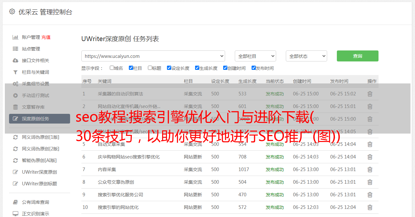Click the filter icon for 栏目与关键词
This screenshot has width=415, height=217.
[x=15, y=72]
